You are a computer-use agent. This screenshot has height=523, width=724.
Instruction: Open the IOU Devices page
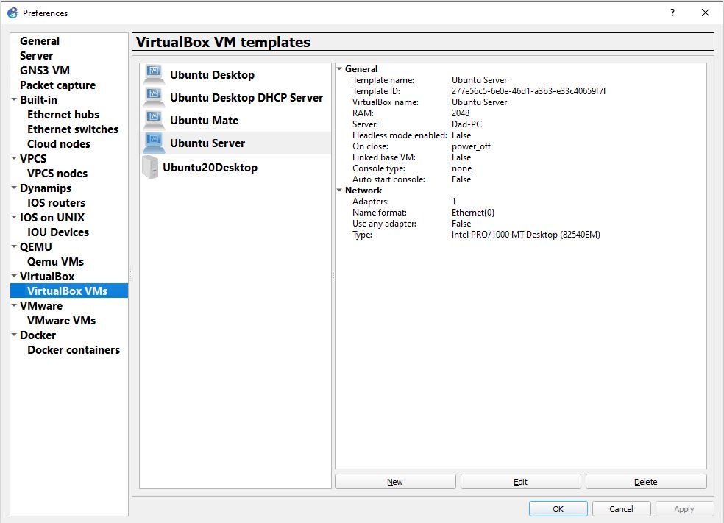[x=58, y=232]
